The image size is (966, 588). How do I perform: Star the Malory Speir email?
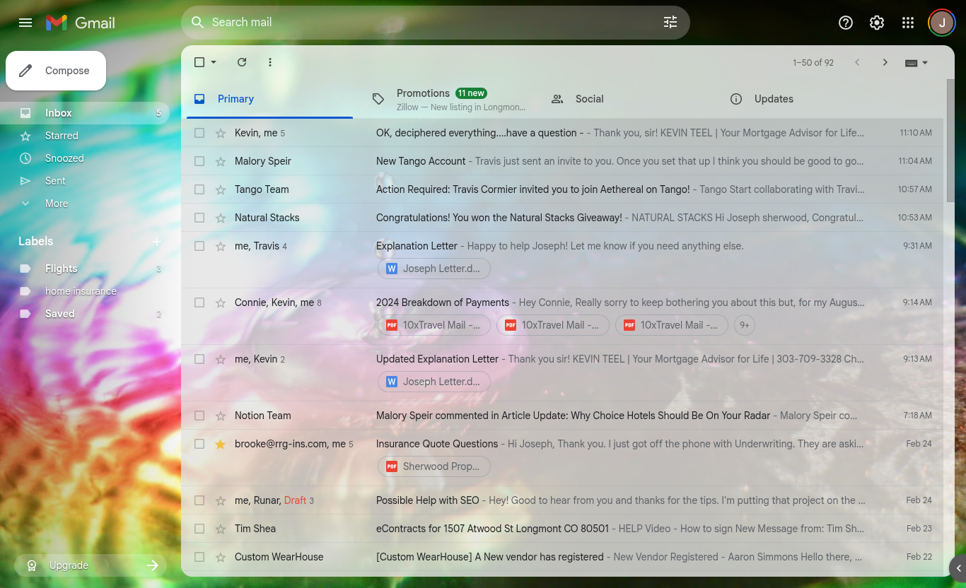(x=221, y=161)
